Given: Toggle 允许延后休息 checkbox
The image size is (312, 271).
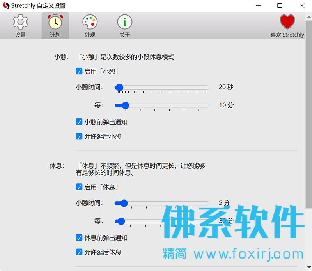Looking at the screenshot, I should click(x=79, y=252).
